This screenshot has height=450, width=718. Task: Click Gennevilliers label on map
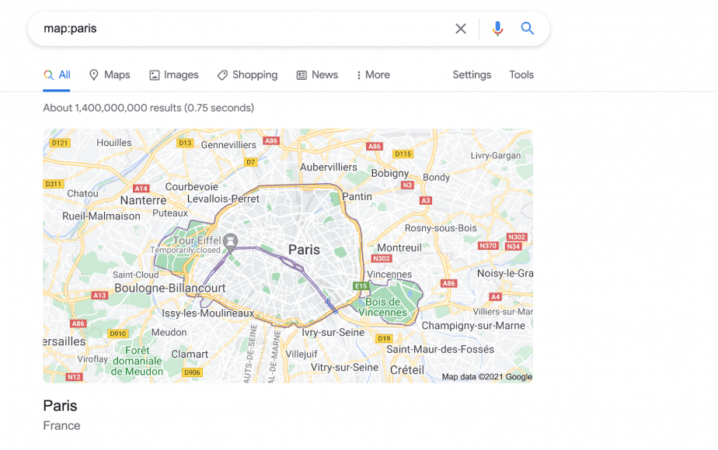pyautogui.click(x=228, y=145)
